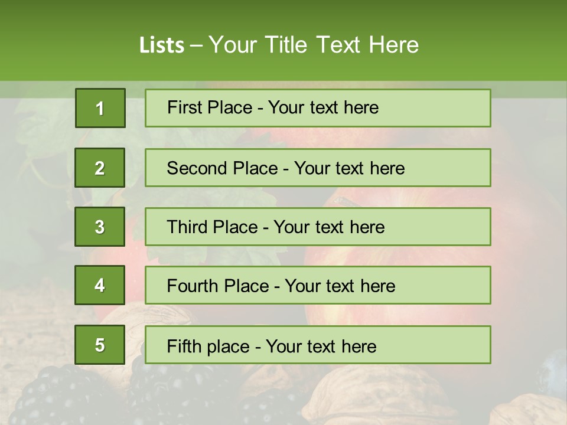Viewport: 567px width, 425px height.
Task: Select the "Your Title Text Here" title text
Action: 314,45
